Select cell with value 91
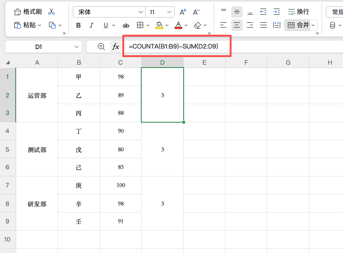Screen dimensions: 343x253 coord(120,221)
